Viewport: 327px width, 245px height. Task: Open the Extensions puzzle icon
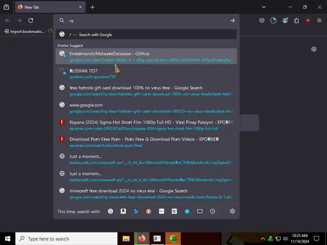[296, 20]
